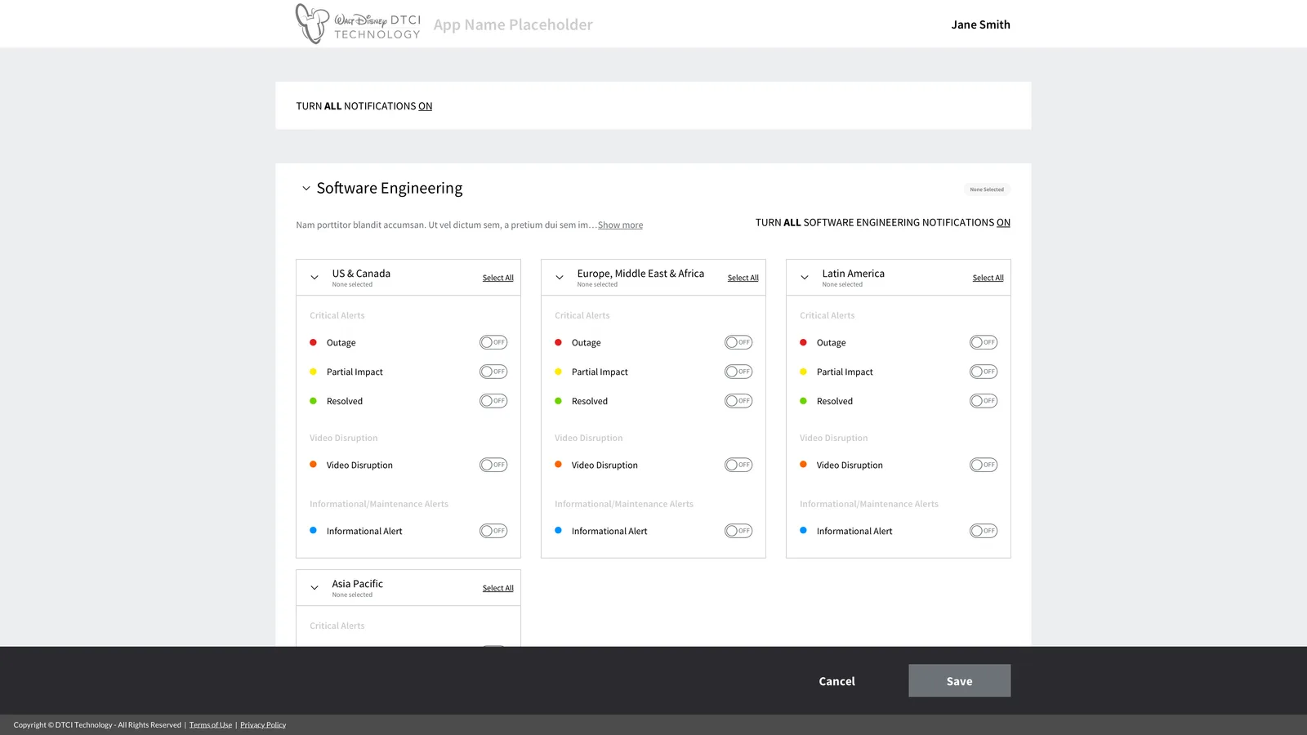Click the blue Informational Alert dot in US & Canada

click(313, 531)
